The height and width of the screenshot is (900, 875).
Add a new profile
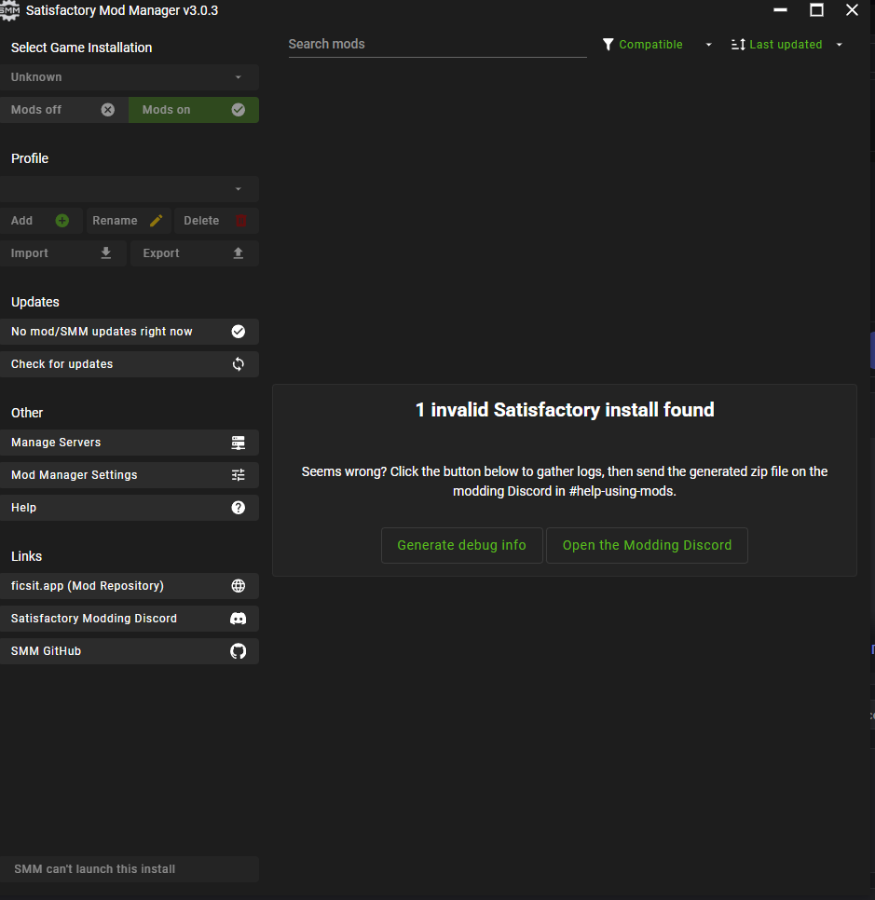click(41, 221)
